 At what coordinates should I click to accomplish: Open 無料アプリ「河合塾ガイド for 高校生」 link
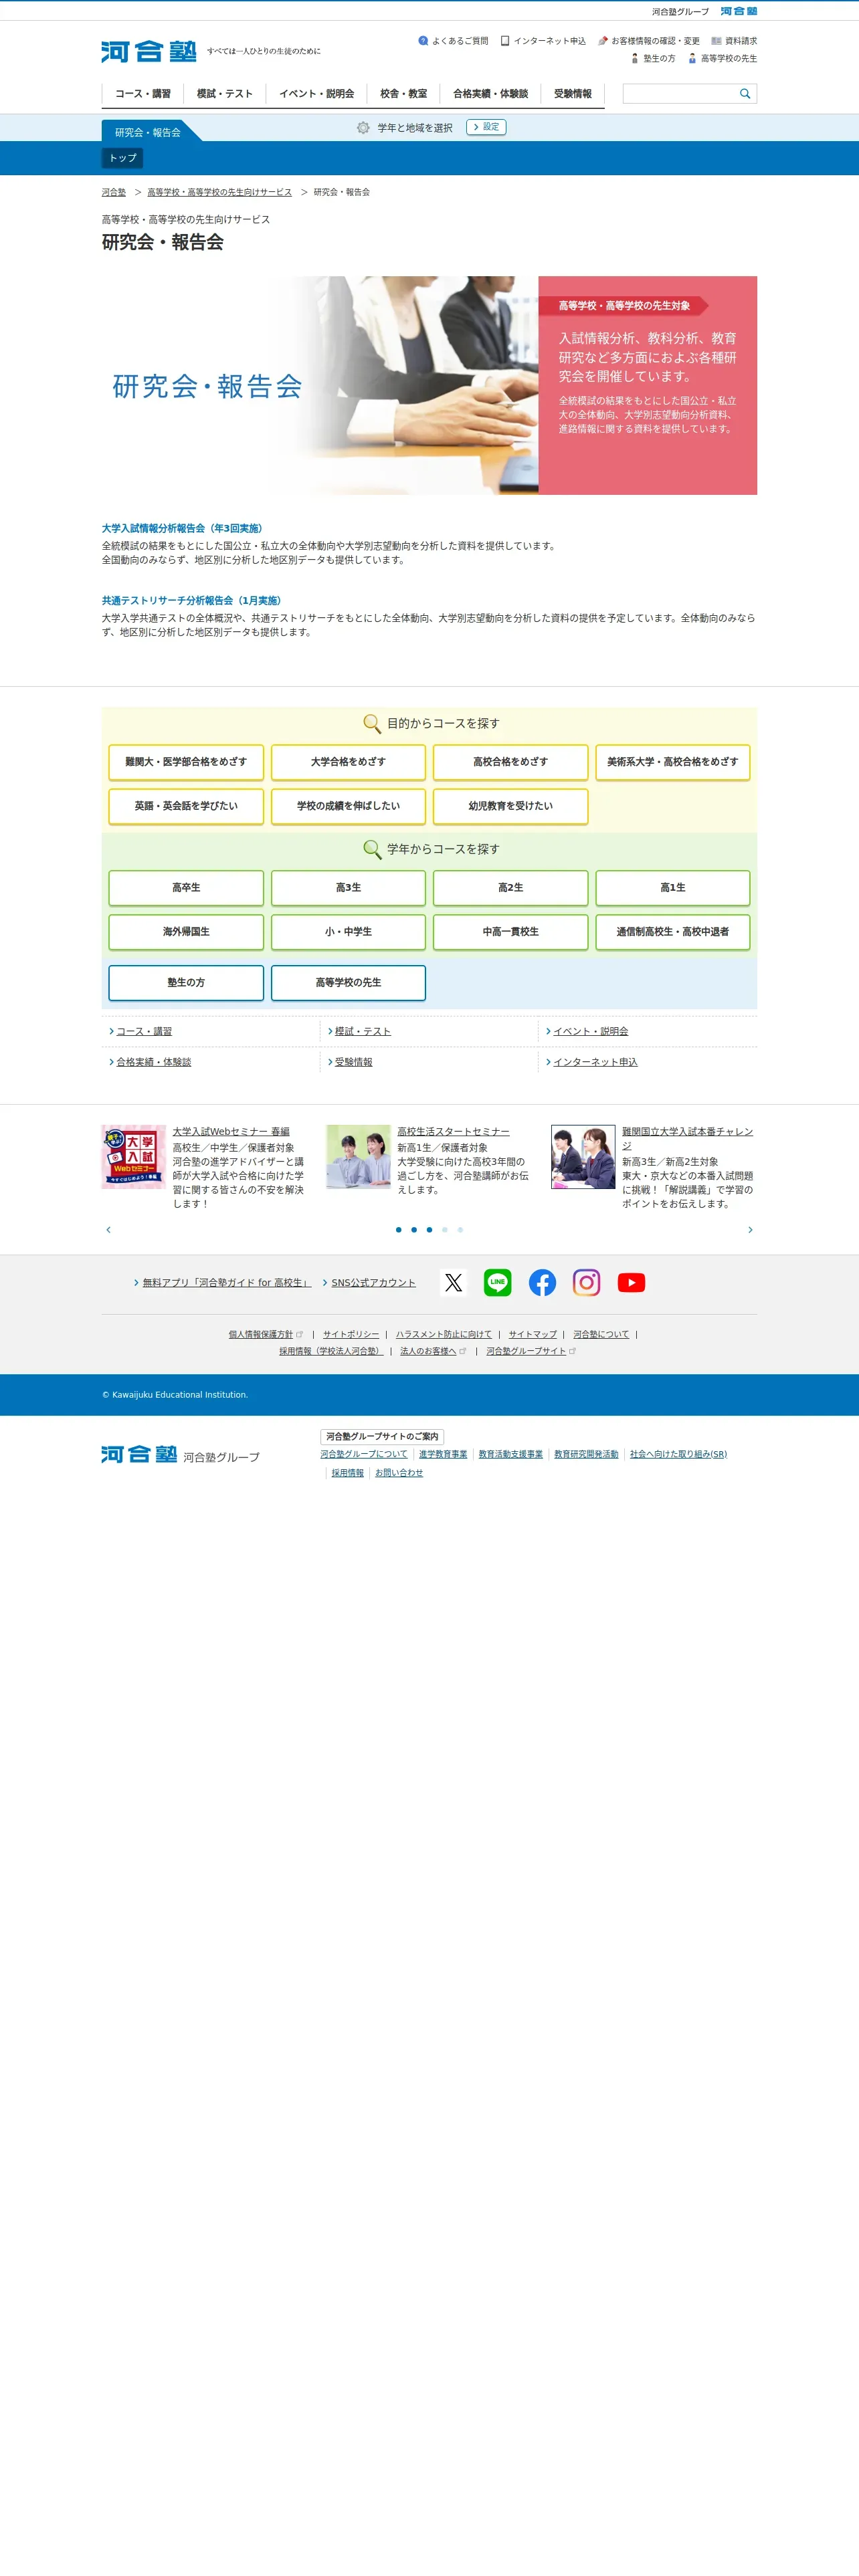coord(227,1283)
